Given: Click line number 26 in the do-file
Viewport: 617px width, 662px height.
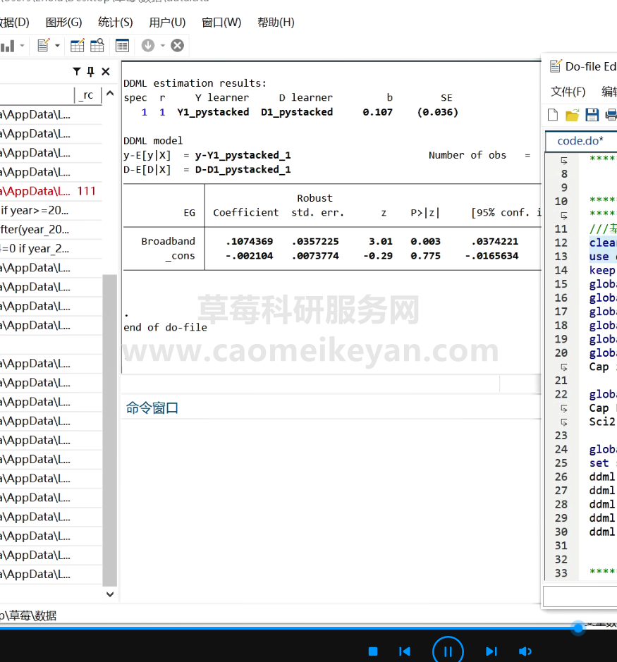Looking at the screenshot, I should click(x=561, y=477).
